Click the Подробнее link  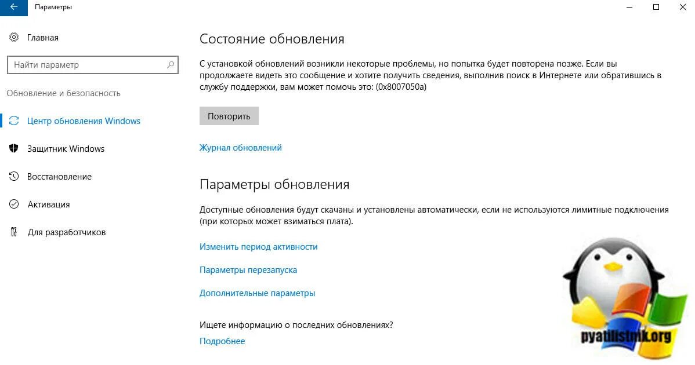(x=222, y=341)
